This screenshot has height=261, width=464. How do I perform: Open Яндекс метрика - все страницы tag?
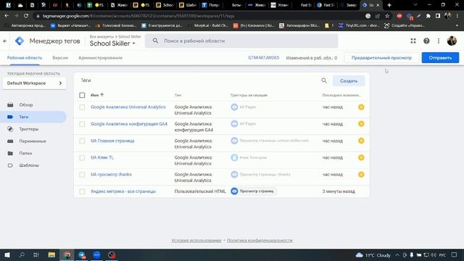point(123,191)
